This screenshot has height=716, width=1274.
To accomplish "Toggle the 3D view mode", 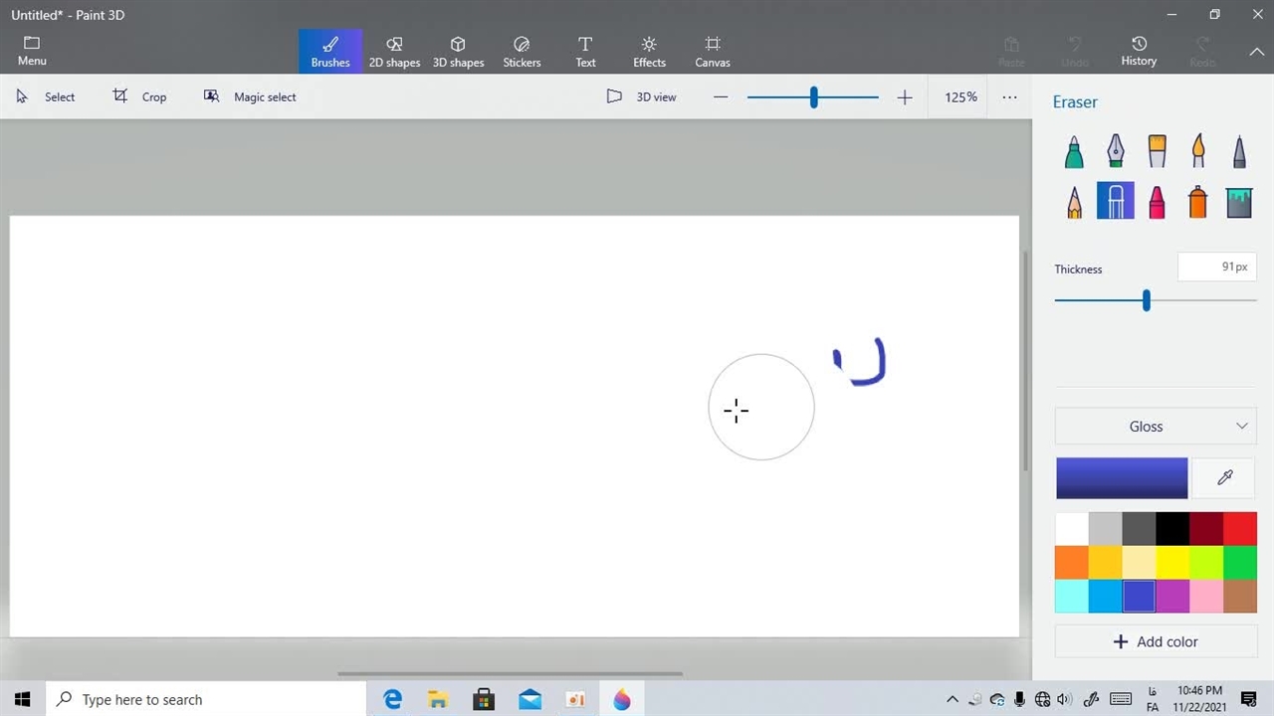I will [x=642, y=97].
